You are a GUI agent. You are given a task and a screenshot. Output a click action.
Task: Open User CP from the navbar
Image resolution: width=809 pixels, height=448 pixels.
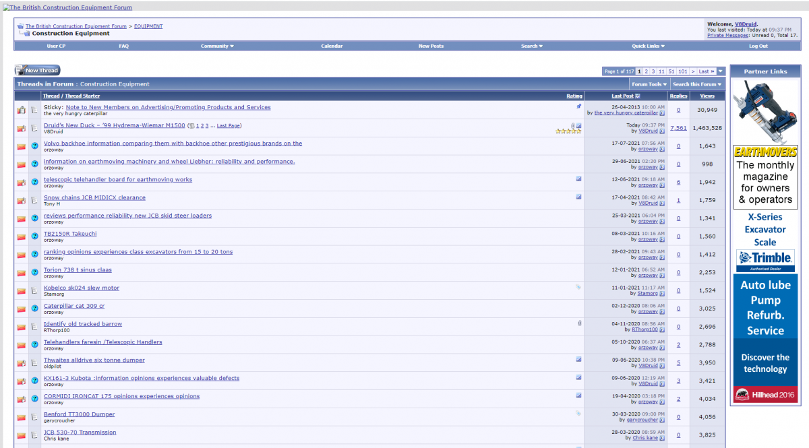tap(56, 46)
